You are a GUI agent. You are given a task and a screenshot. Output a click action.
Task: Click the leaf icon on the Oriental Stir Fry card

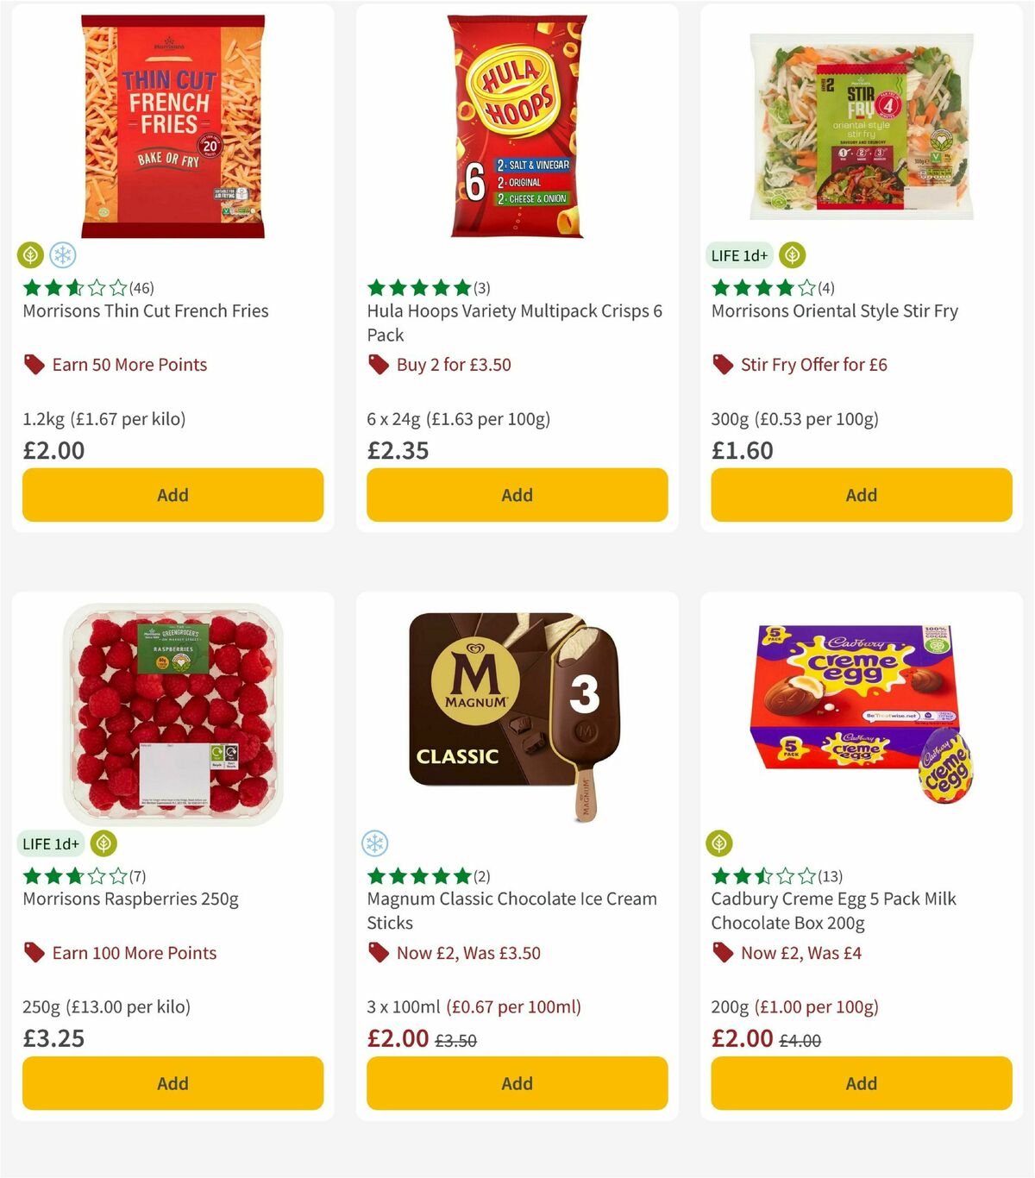pos(792,255)
